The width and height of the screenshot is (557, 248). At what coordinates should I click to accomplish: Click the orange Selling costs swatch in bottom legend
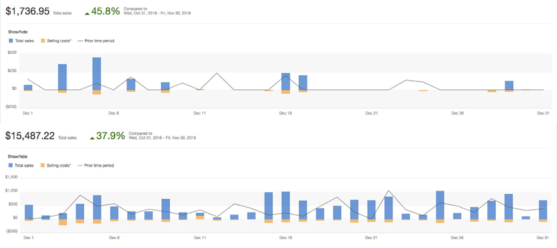pos(43,165)
